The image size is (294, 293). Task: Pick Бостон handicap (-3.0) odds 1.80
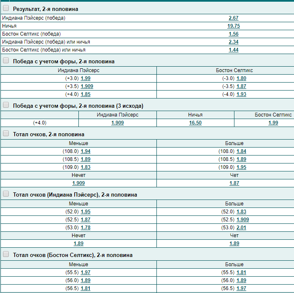241,78
